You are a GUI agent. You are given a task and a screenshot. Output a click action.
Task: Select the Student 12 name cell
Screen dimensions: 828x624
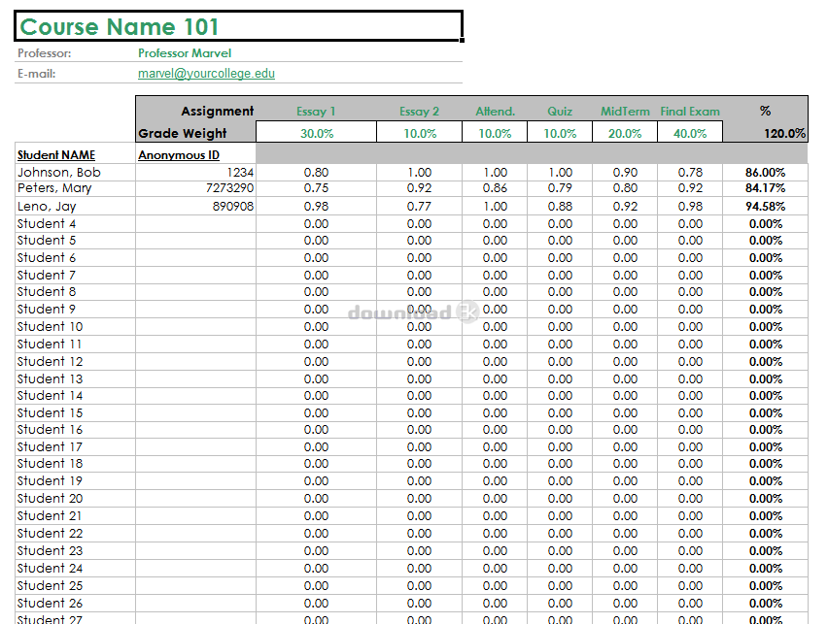pyautogui.click(x=75, y=361)
